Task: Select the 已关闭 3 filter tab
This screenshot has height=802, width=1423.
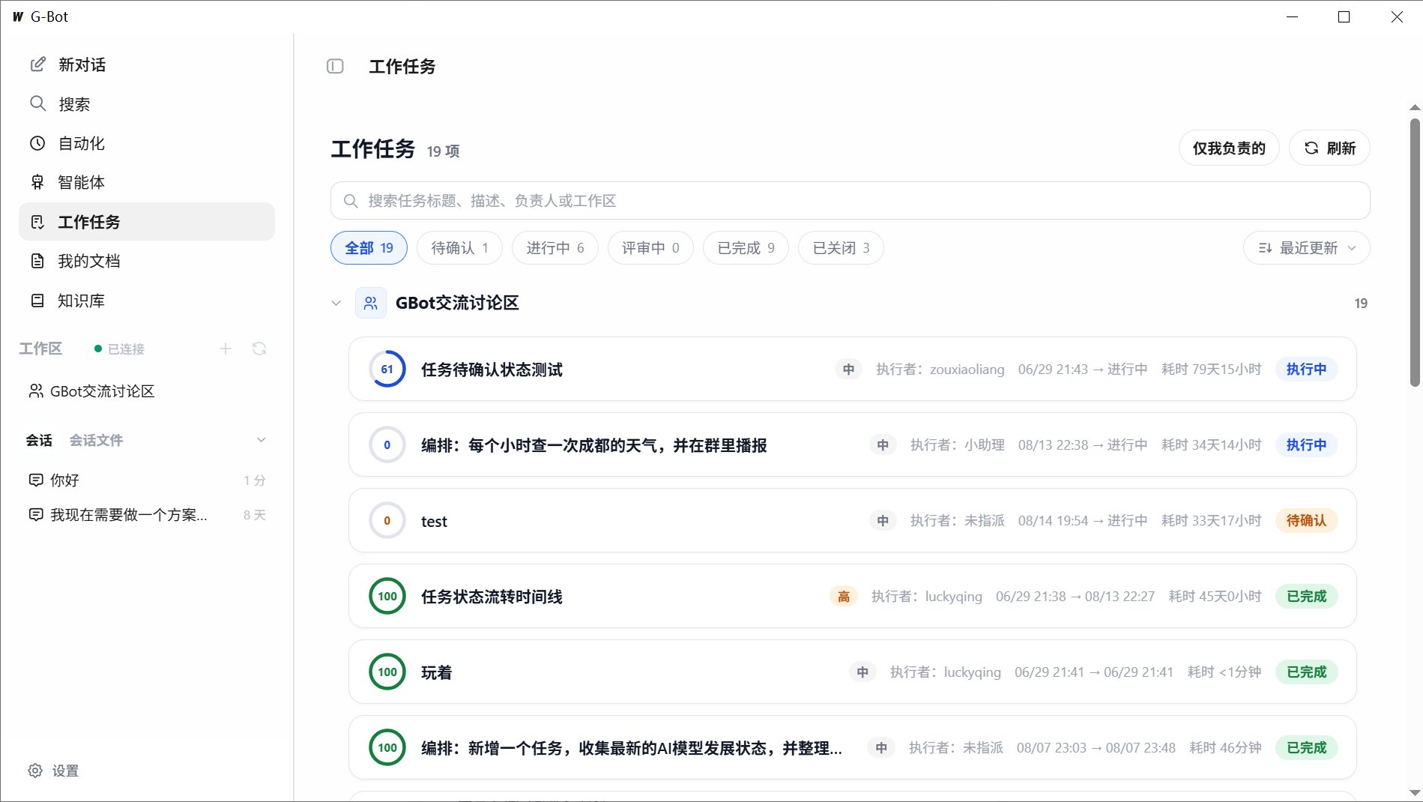Action: click(841, 248)
